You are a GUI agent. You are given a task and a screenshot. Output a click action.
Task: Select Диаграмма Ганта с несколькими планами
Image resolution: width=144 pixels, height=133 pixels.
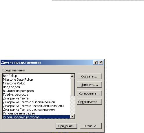pyautogui.click(x=36, y=106)
